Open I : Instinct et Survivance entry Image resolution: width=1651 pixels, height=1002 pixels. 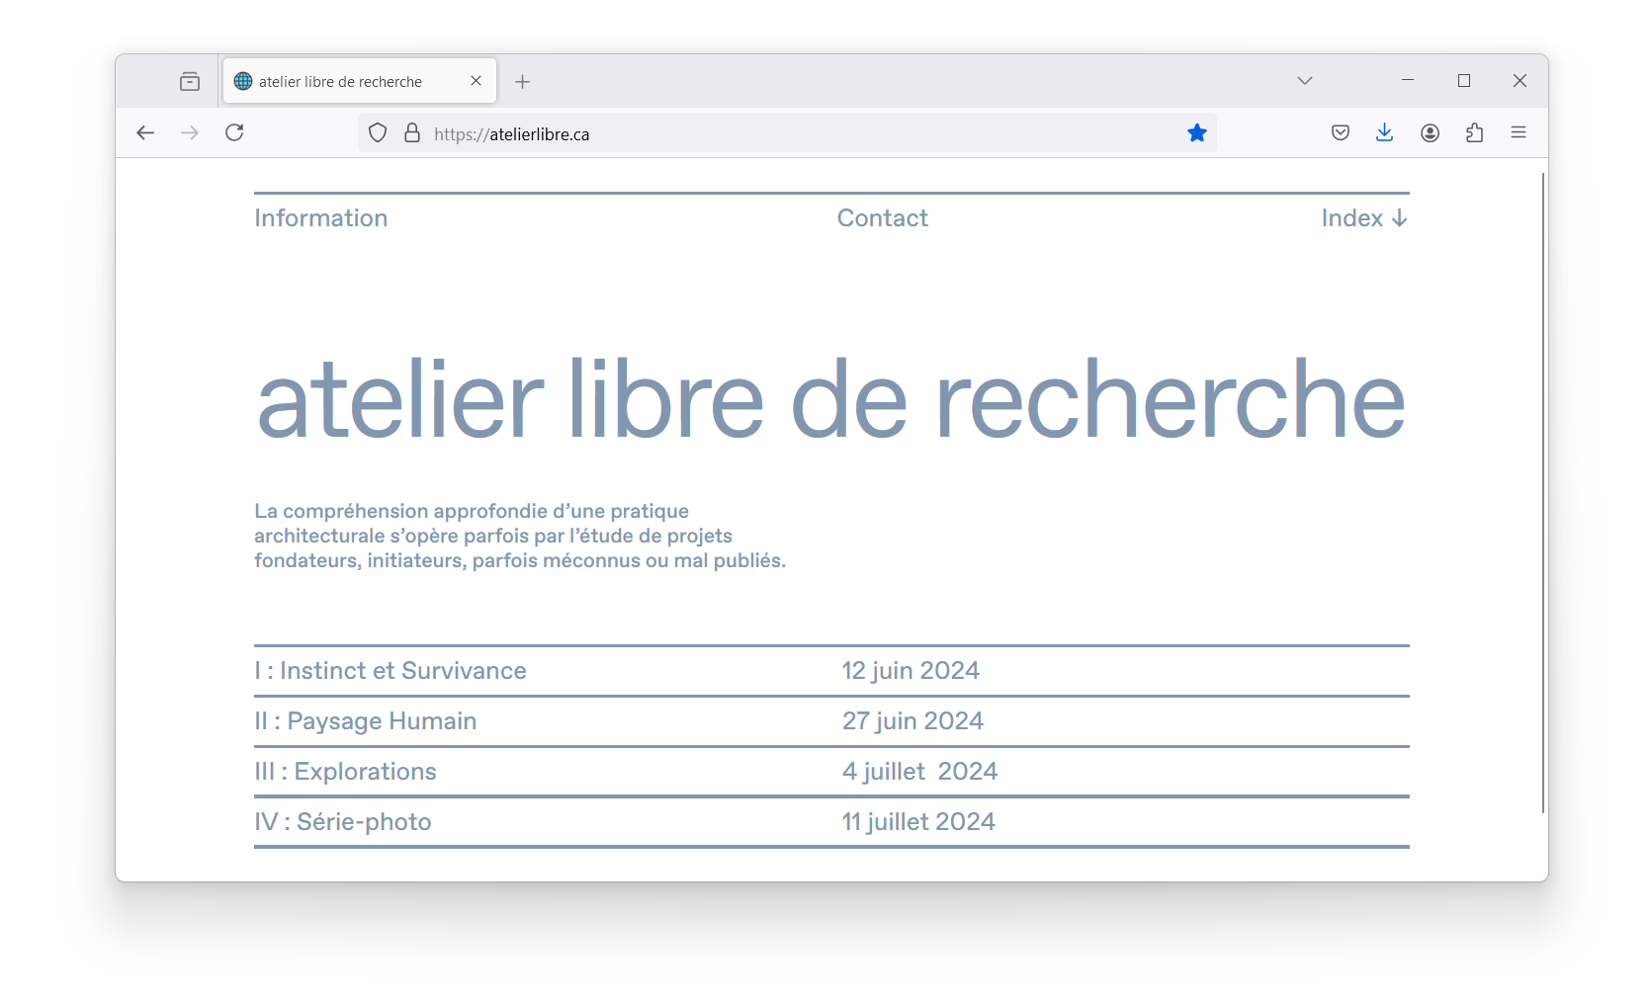(391, 671)
